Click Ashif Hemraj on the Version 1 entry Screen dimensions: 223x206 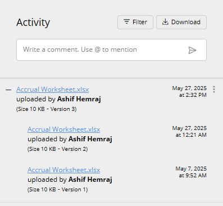(x=90, y=180)
